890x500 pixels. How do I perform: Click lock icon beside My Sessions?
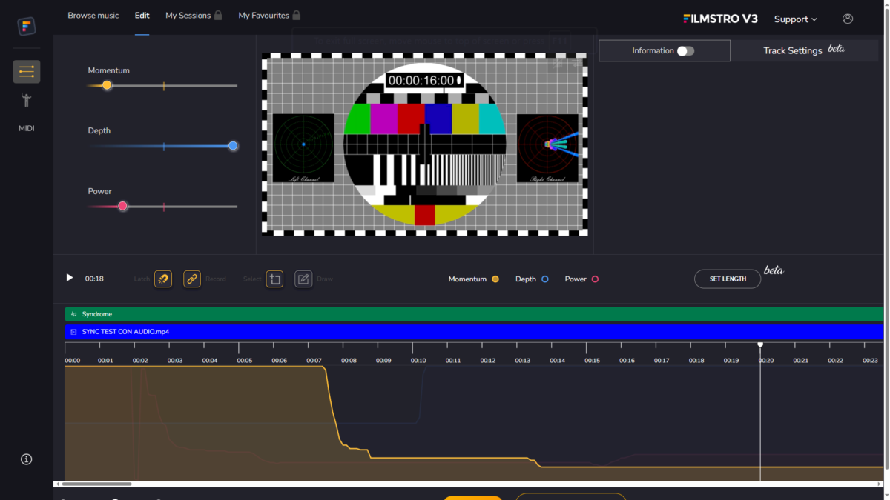tap(218, 15)
